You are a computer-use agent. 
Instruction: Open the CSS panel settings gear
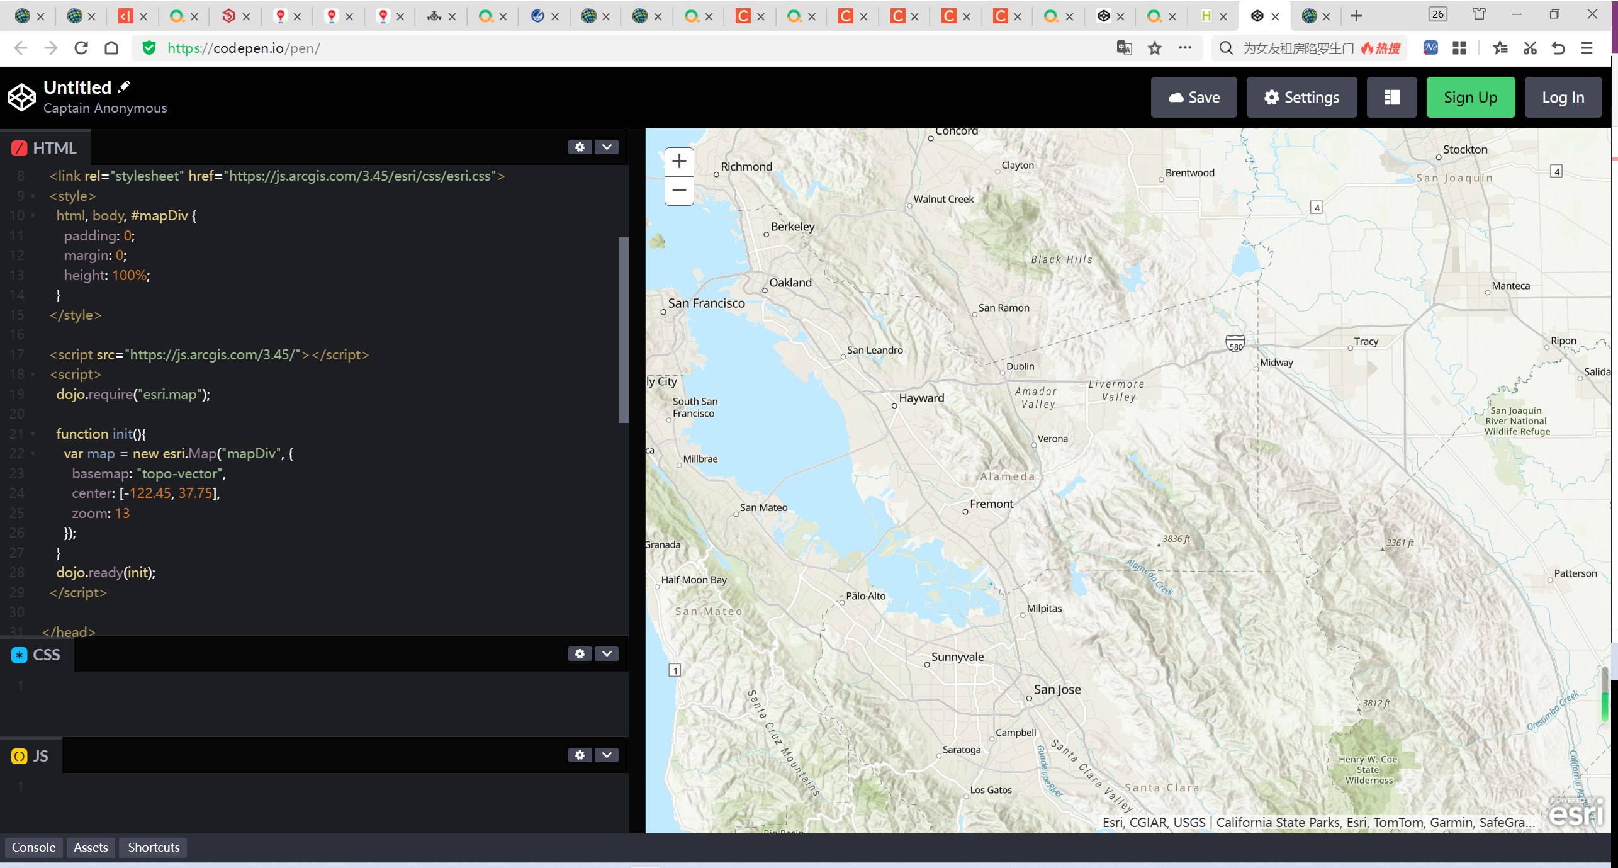[x=579, y=653]
